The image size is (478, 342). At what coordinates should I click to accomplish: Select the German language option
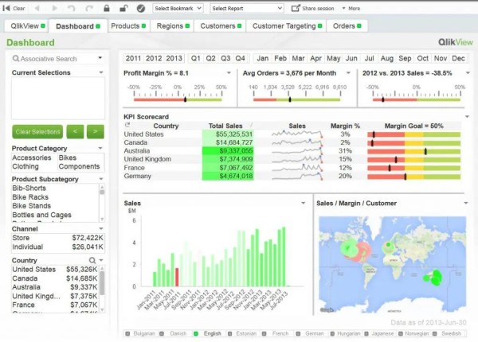(311, 334)
